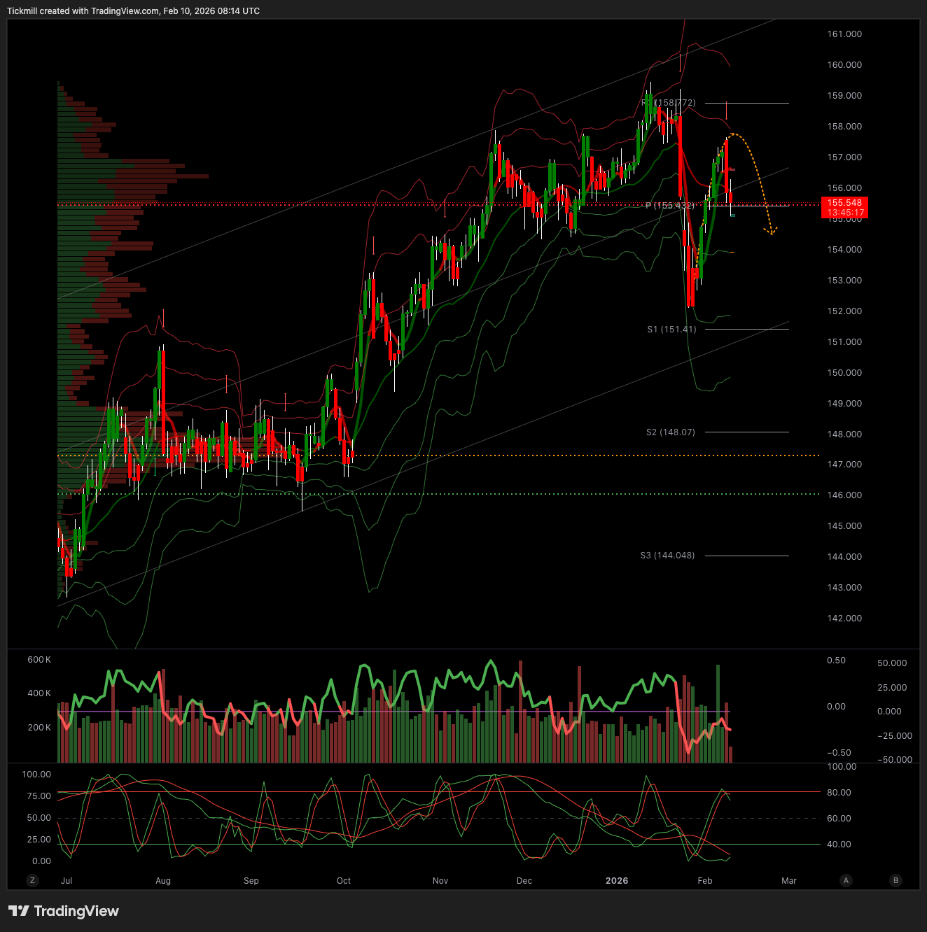927x932 pixels.
Task: Click the 2026 year marker on time axis
Action: [x=617, y=881]
